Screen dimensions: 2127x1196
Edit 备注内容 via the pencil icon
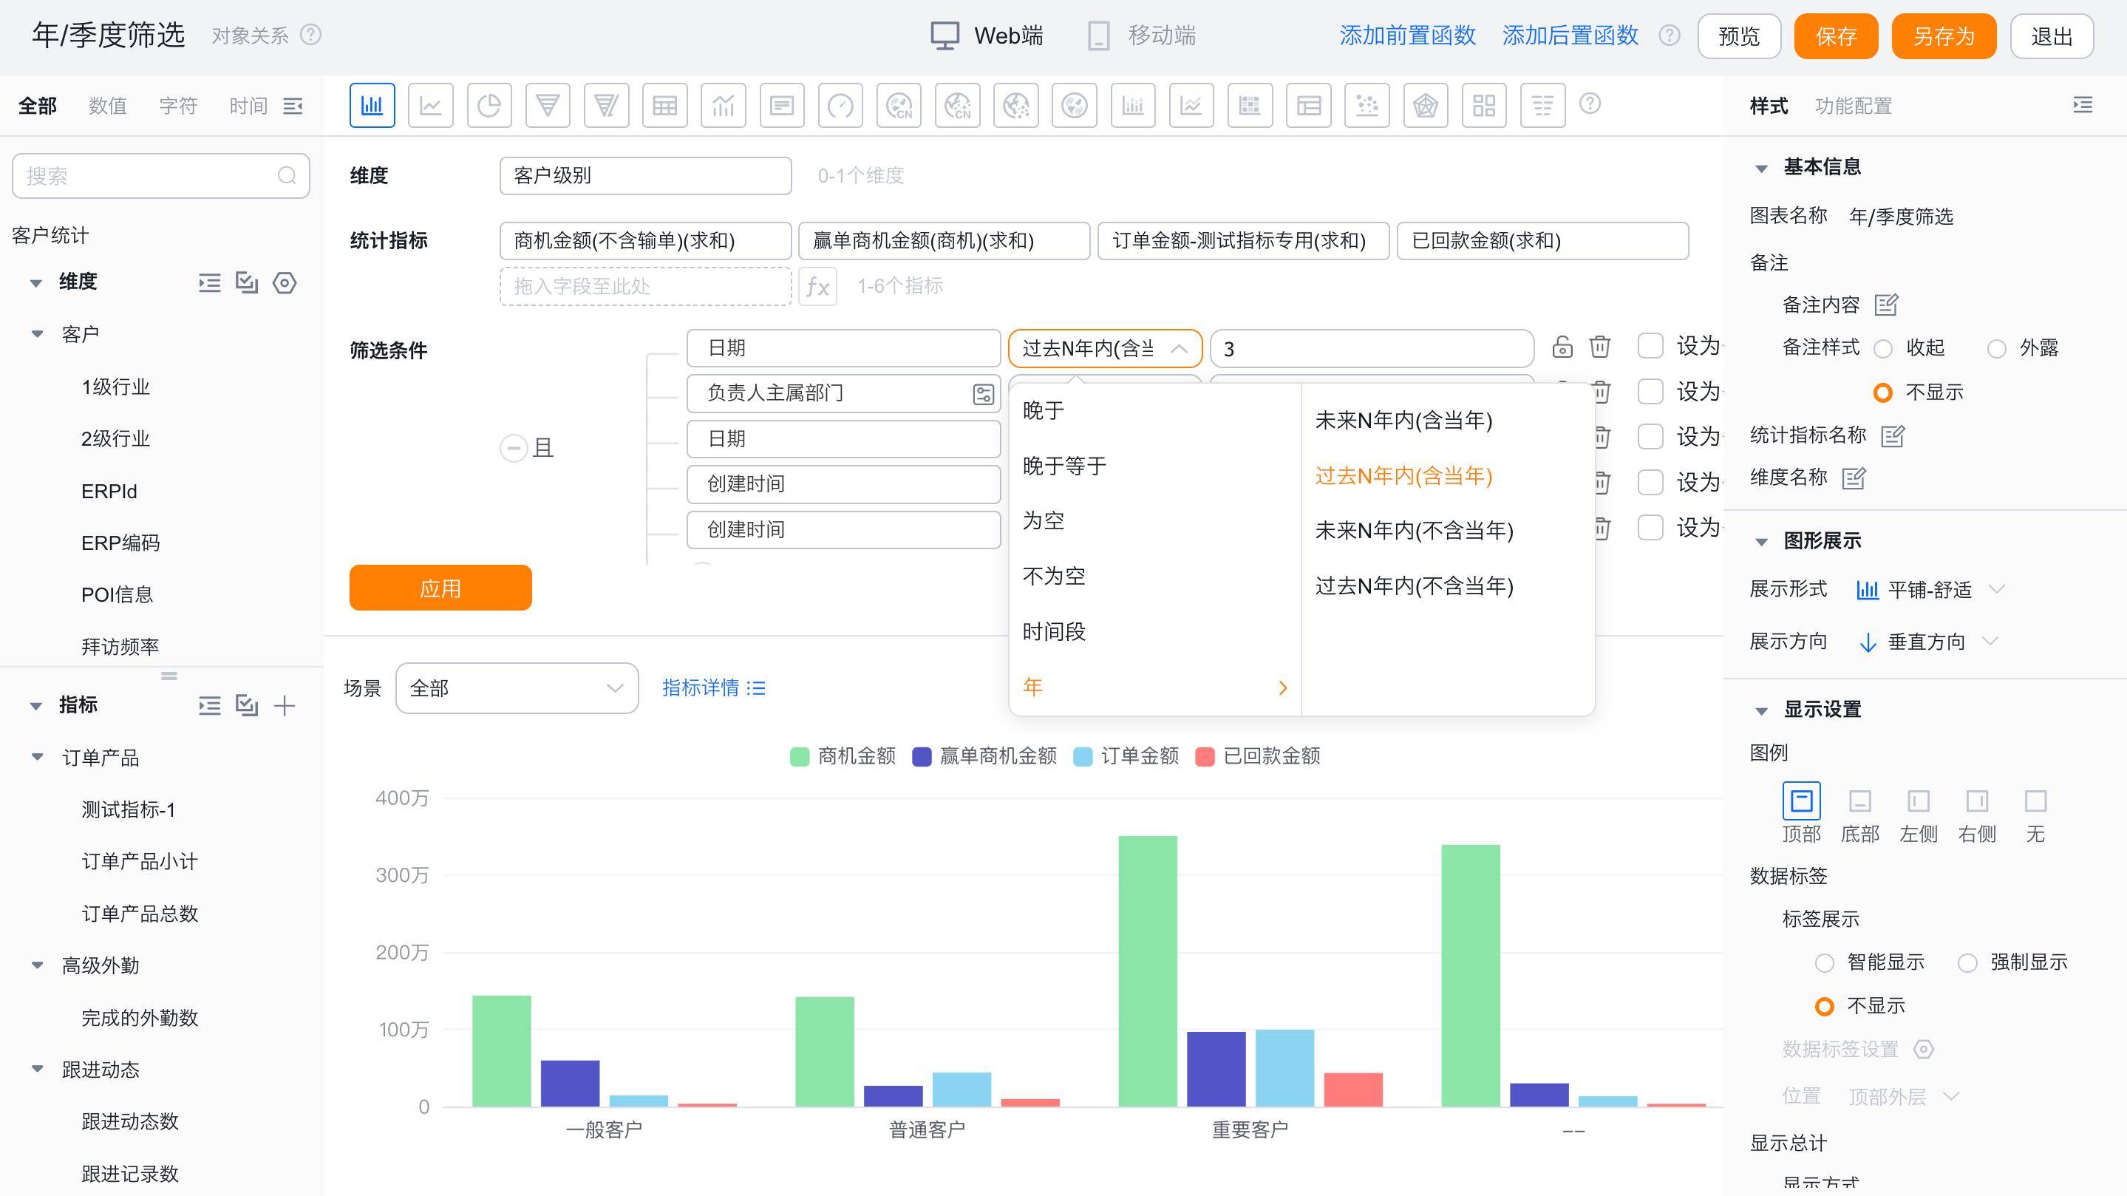[1886, 305]
